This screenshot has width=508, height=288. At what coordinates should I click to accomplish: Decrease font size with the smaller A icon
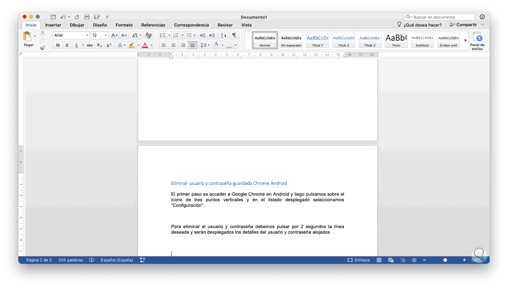pyautogui.click(x=124, y=35)
